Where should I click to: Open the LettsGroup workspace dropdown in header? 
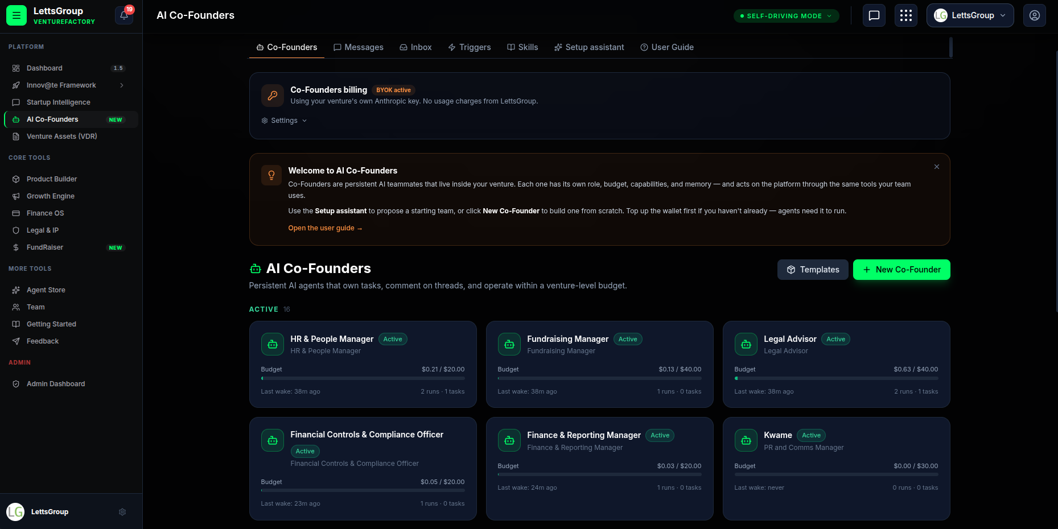click(x=970, y=15)
